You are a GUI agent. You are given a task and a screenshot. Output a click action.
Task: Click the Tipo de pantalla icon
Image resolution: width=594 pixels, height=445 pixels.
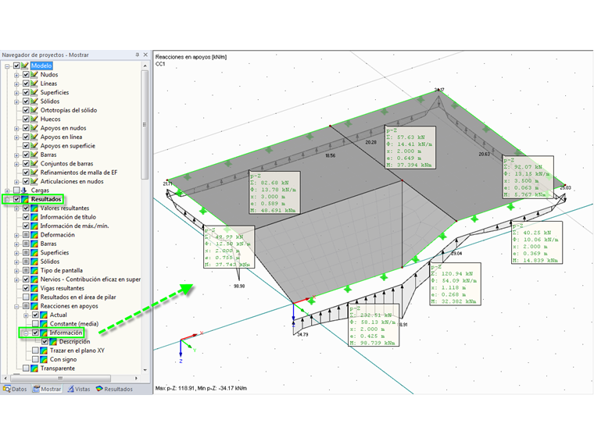pos(34,271)
